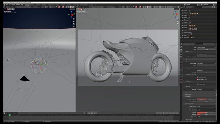Select solid shading in User Perspective viewport header
Screen dimensions: 220x124
(70, 7)
